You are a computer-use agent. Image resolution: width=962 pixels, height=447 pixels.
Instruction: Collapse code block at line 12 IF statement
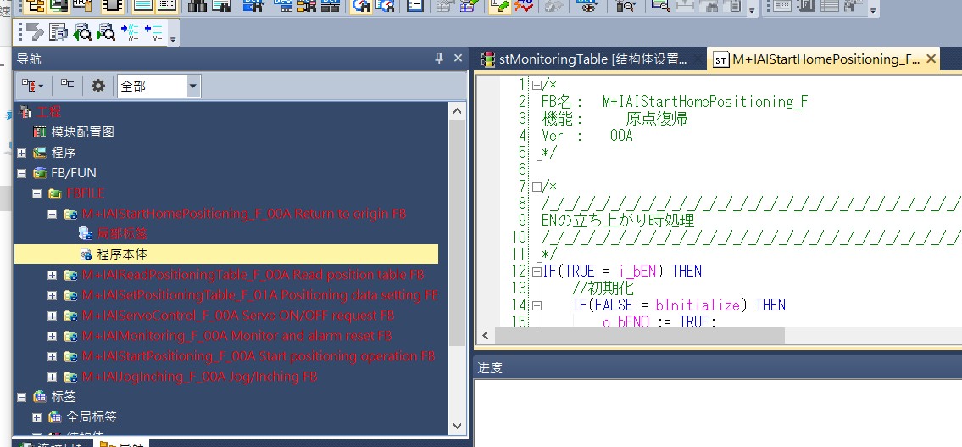537,271
